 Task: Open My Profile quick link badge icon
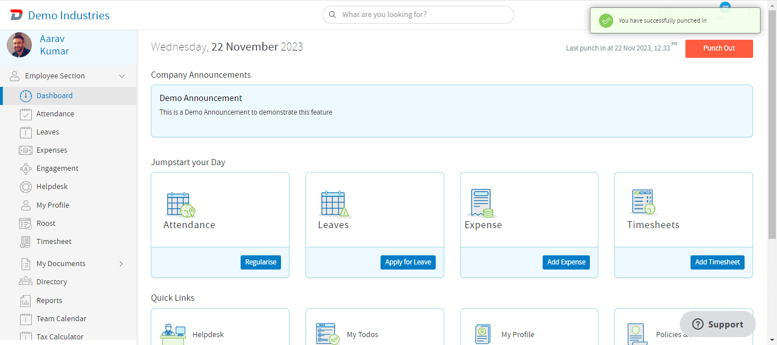point(482,334)
